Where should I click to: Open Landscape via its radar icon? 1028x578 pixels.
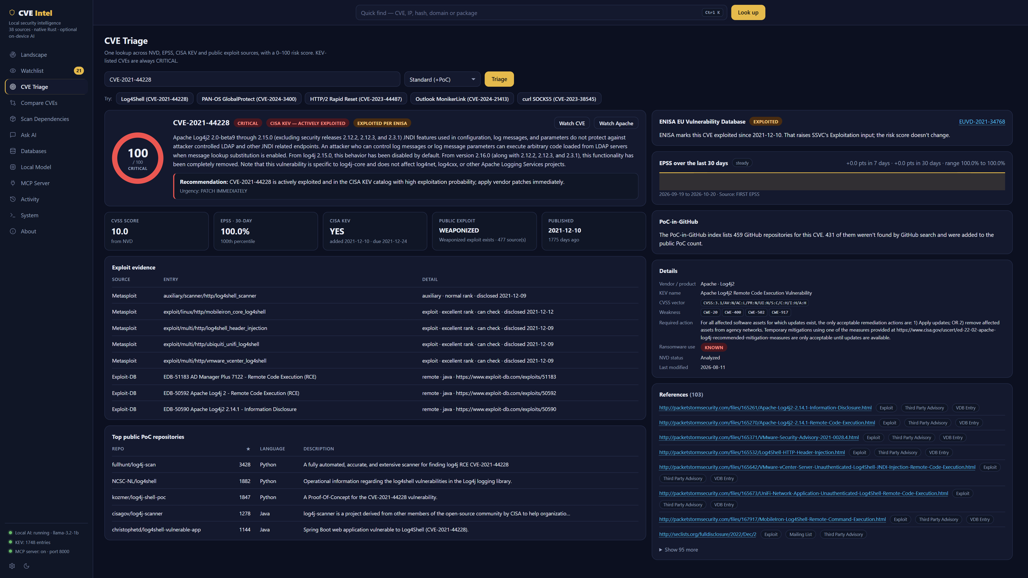point(13,55)
